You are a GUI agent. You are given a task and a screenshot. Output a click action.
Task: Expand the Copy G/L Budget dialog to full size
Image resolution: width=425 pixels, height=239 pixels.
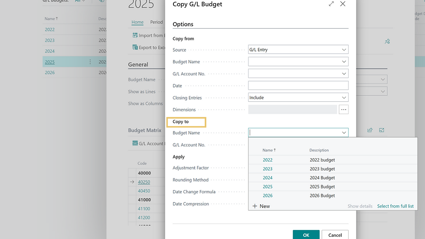click(x=331, y=4)
